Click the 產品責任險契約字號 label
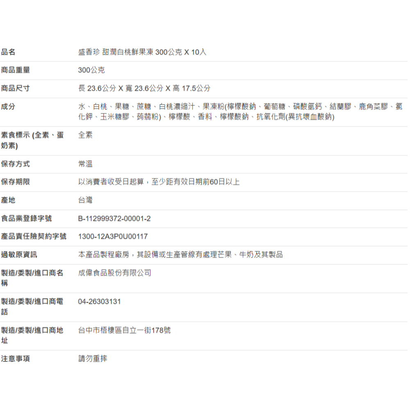410x410 pixels. (x=34, y=237)
